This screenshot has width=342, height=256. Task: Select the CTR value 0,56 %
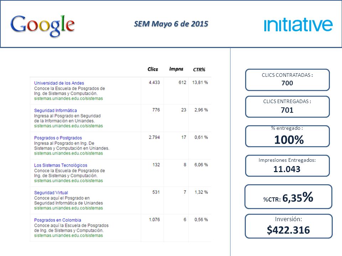201,220
